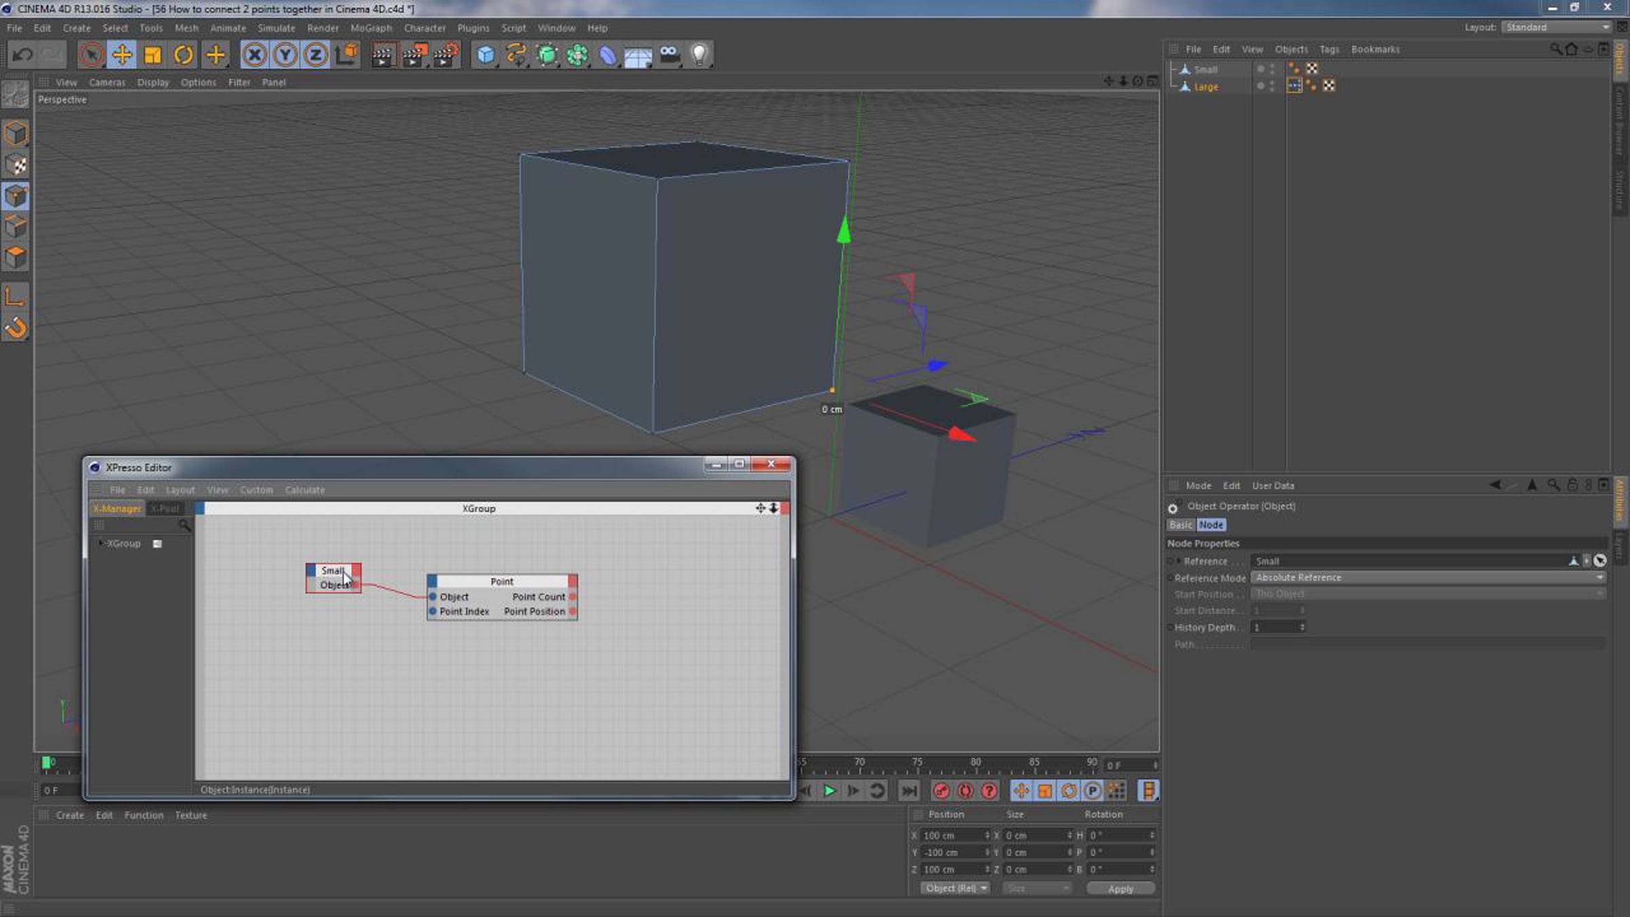Switch to Model mode in left palette
Screen dimensions: 1630x917
coord(16,133)
